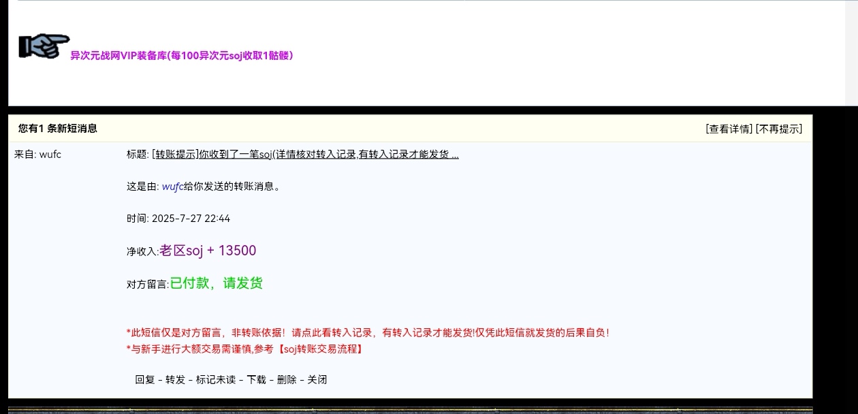Click the 时间: 2025-7-27 22:44 timestamp
The width and height of the screenshot is (858, 414).
[178, 219]
